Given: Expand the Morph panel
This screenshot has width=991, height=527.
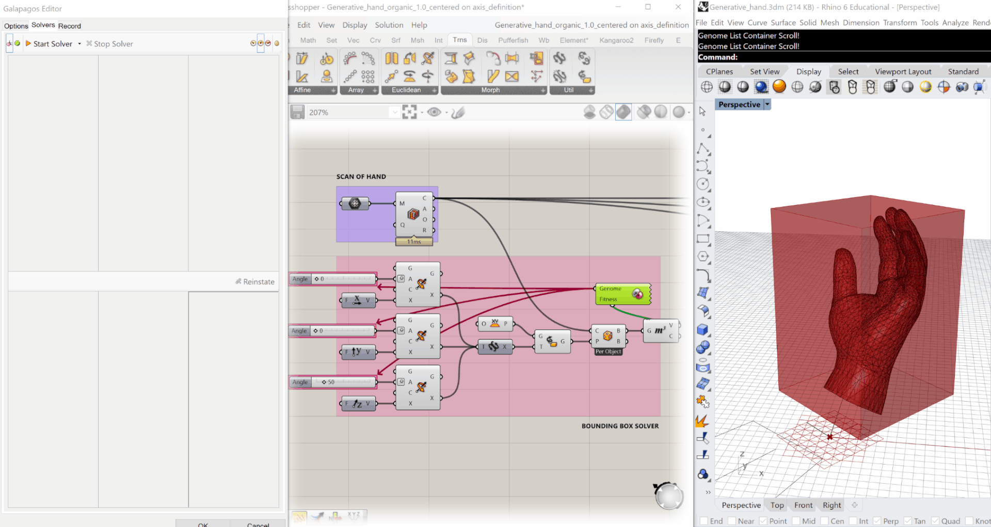Looking at the screenshot, I should (x=543, y=90).
